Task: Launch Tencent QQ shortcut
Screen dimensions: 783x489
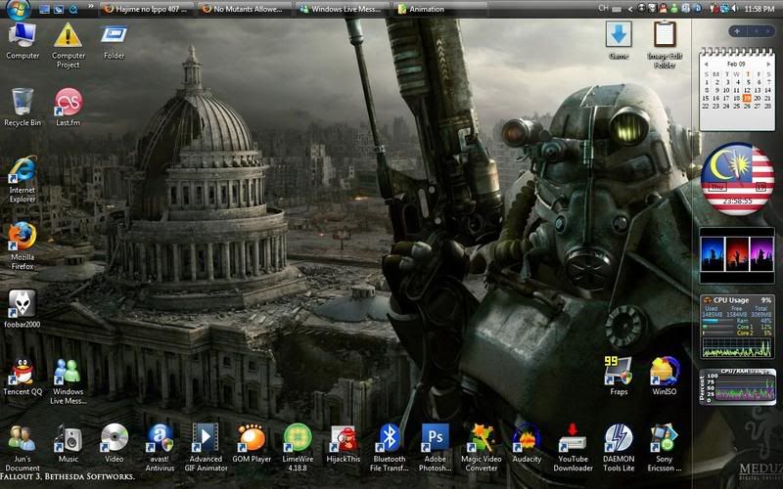Action: (x=23, y=377)
